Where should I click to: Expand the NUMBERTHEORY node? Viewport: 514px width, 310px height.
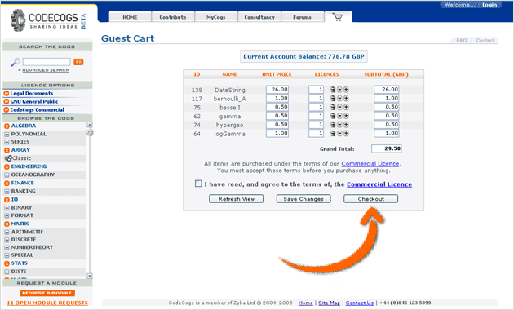pyautogui.click(x=7, y=247)
